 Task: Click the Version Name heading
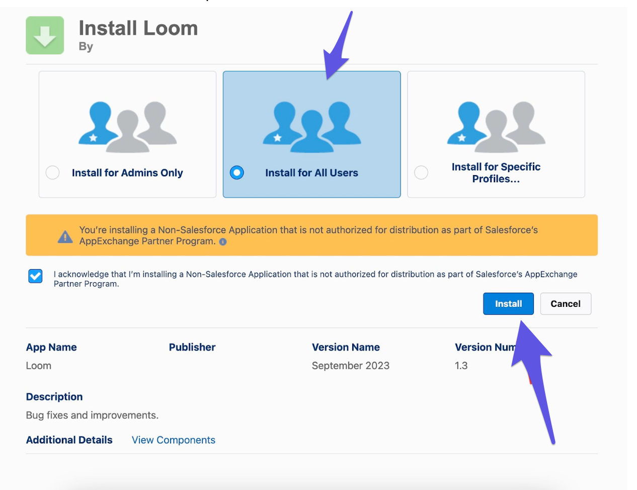[x=346, y=347]
